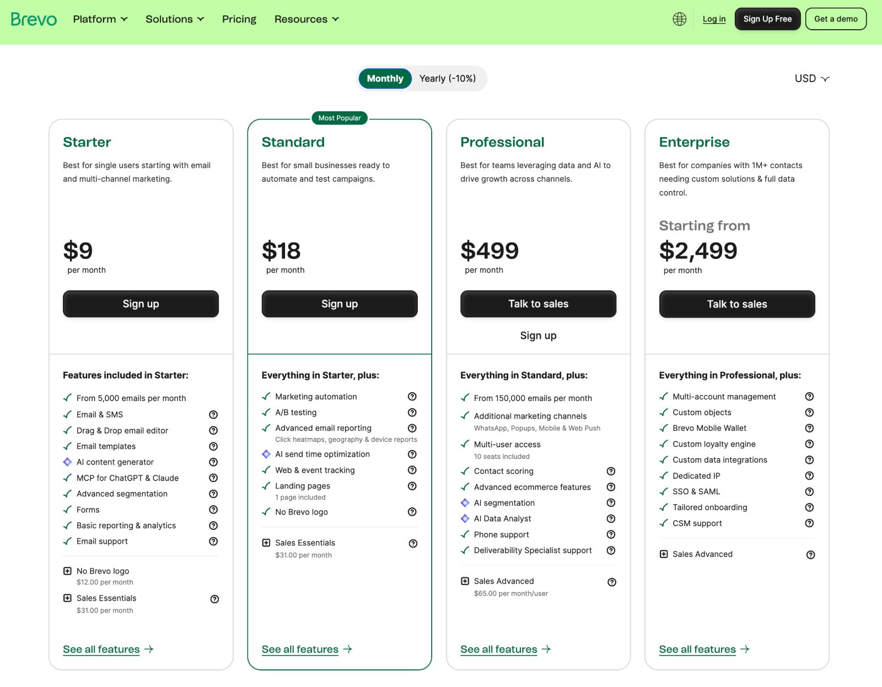This screenshot has width=882, height=687.
Task: Open info icon for AI Data Analyst
Action: coord(611,519)
